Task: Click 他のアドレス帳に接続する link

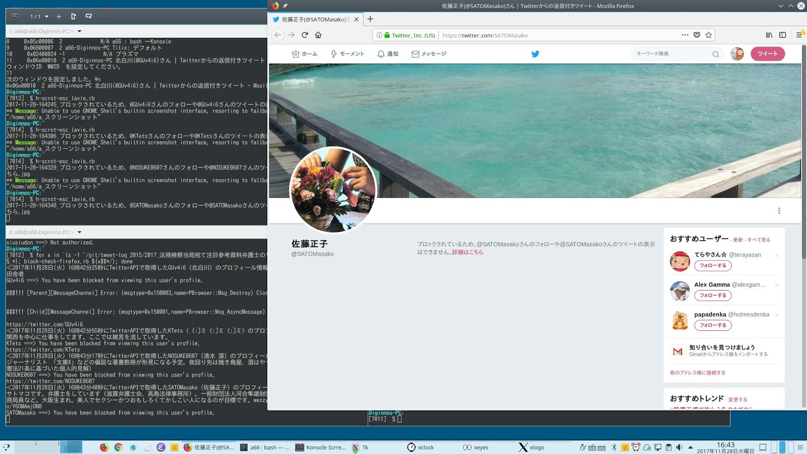Action: pyautogui.click(x=698, y=373)
